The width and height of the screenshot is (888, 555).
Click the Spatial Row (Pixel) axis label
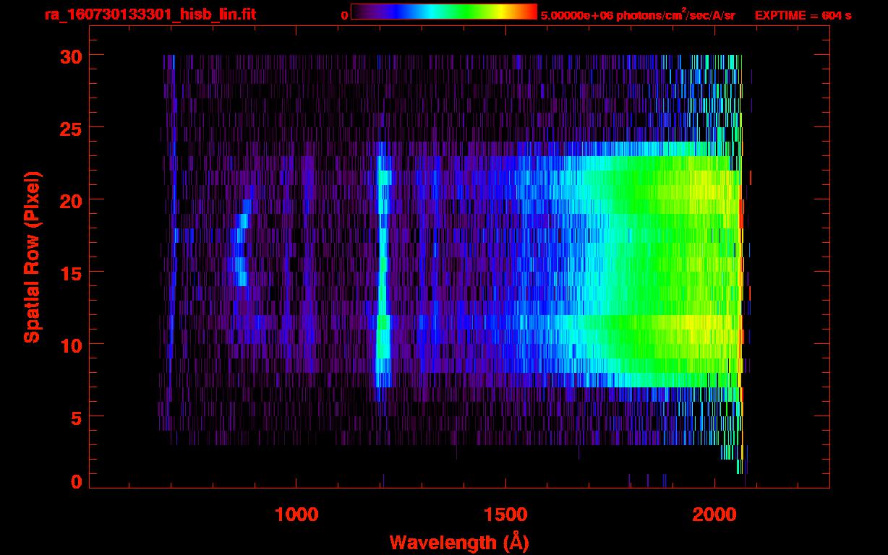tap(33, 257)
